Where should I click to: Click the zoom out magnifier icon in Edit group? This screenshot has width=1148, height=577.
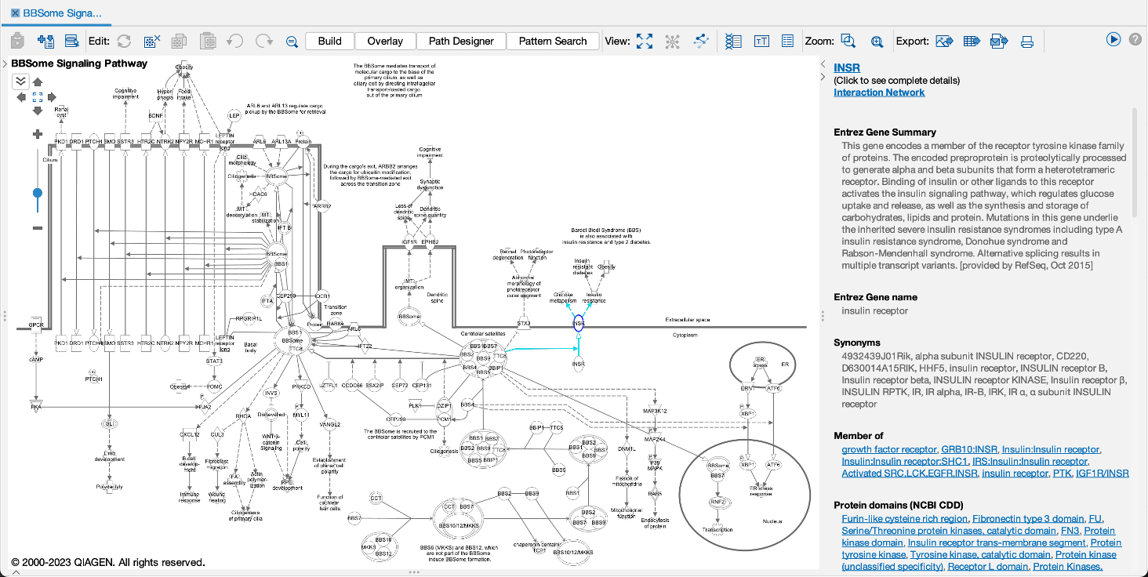point(292,41)
